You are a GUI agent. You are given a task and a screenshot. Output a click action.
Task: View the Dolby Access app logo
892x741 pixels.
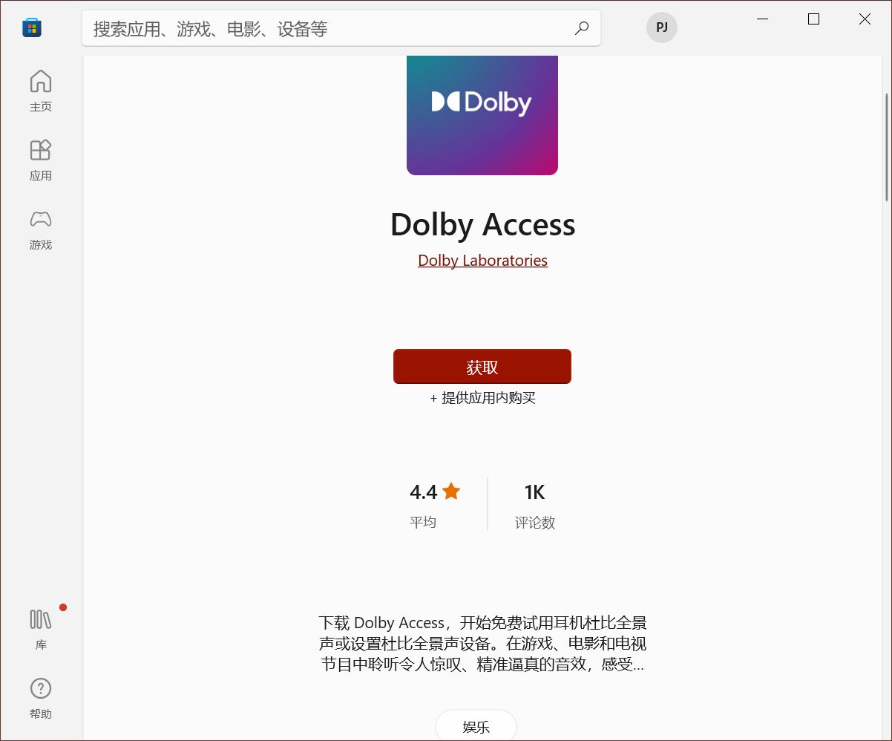click(482, 114)
